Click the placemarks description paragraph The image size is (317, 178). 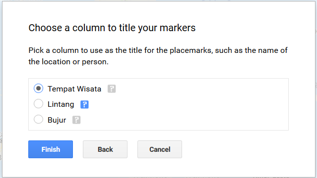click(158, 56)
